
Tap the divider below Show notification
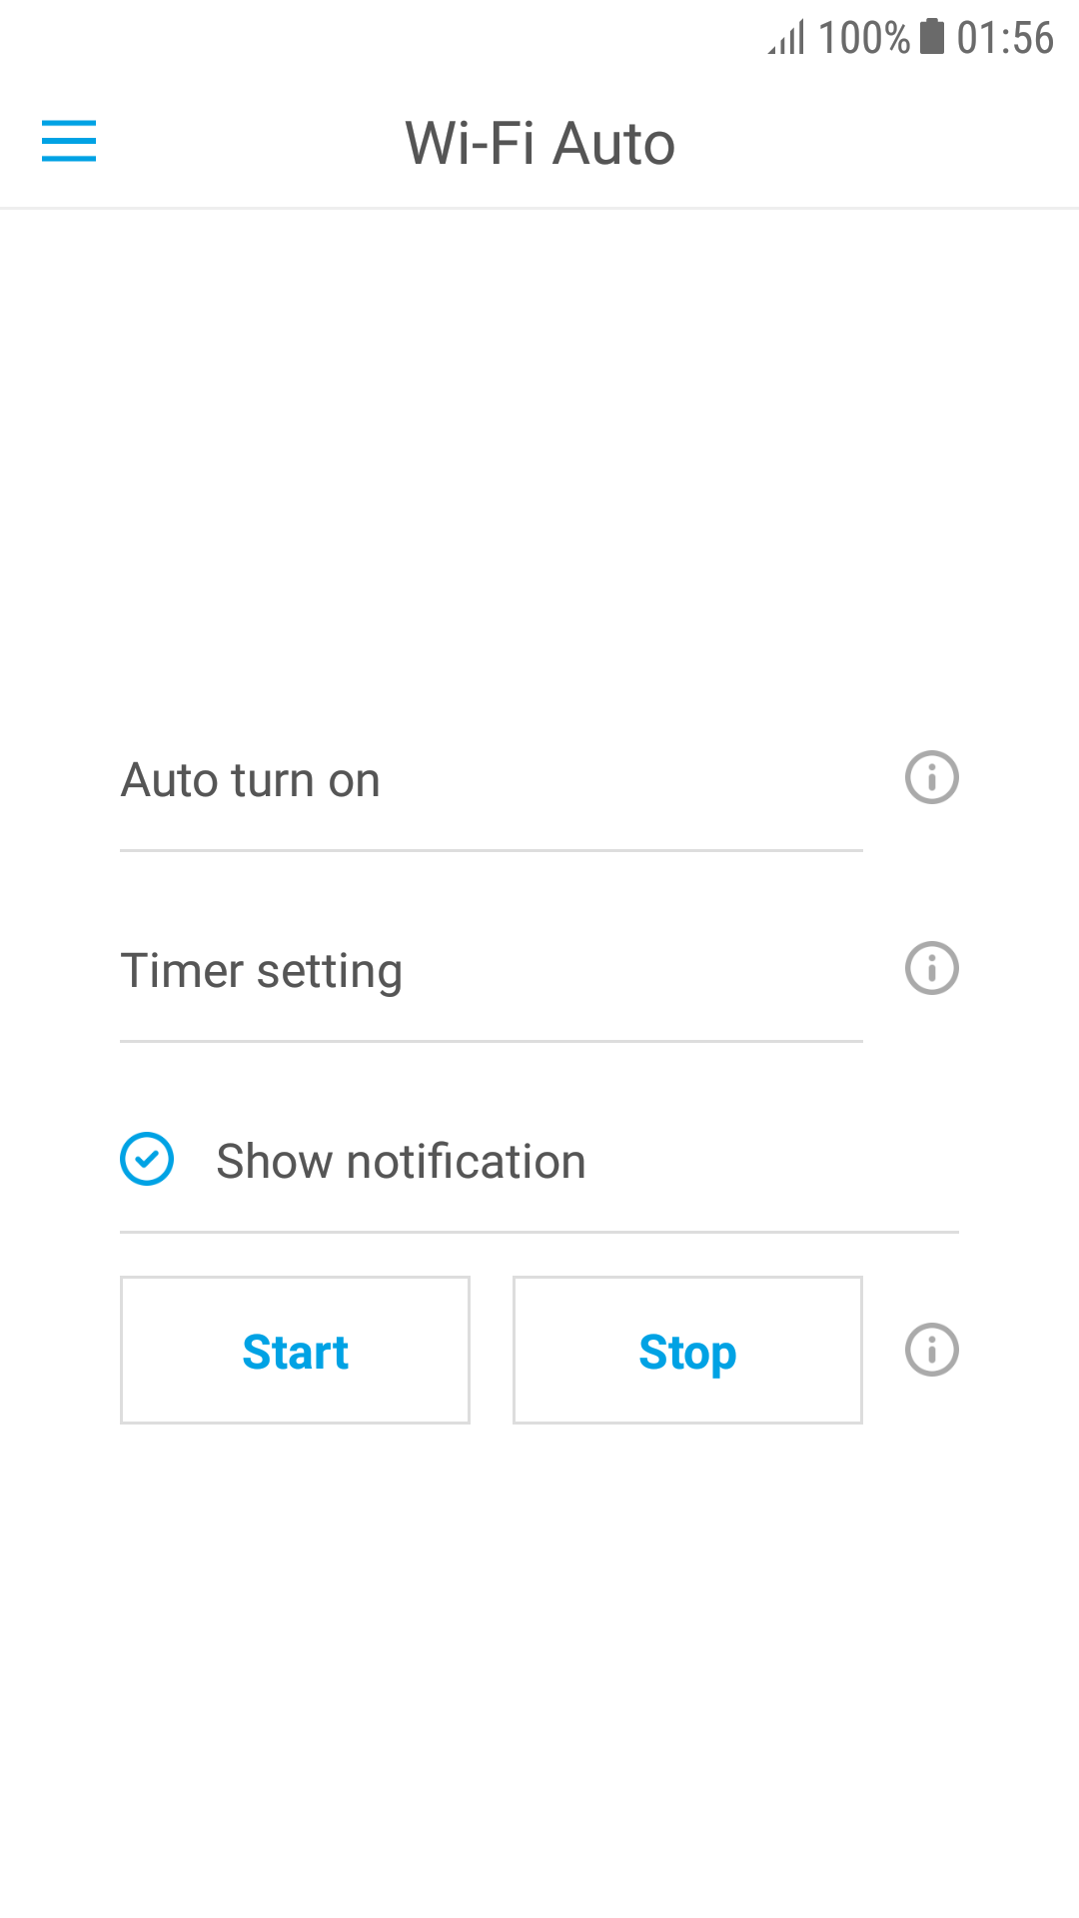[x=539, y=1232]
